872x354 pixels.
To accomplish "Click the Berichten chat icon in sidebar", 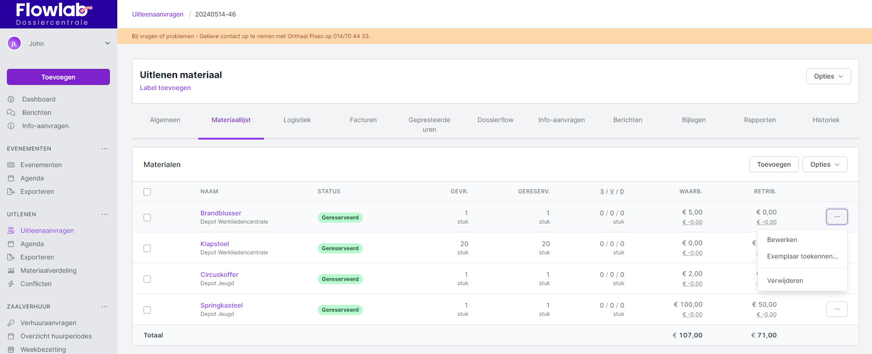I will coord(11,112).
